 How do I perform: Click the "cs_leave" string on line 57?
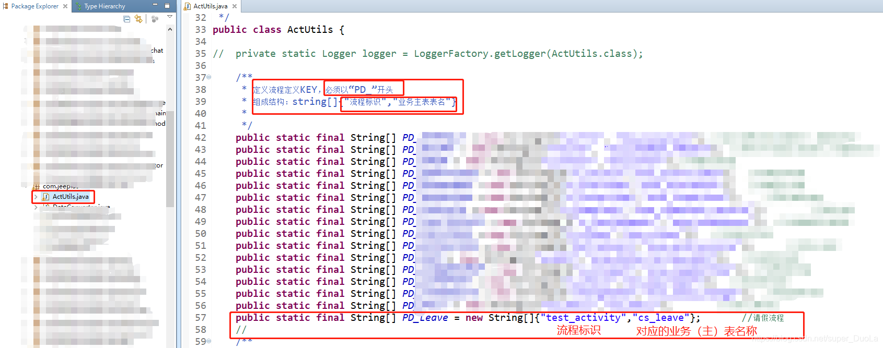click(x=661, y=318)
